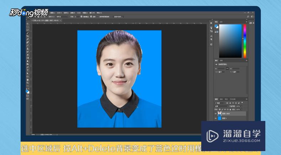The width and height of the screenshot is (281, 155).
Task: Click the play Actions panel icon
Action: click(211, 23)
